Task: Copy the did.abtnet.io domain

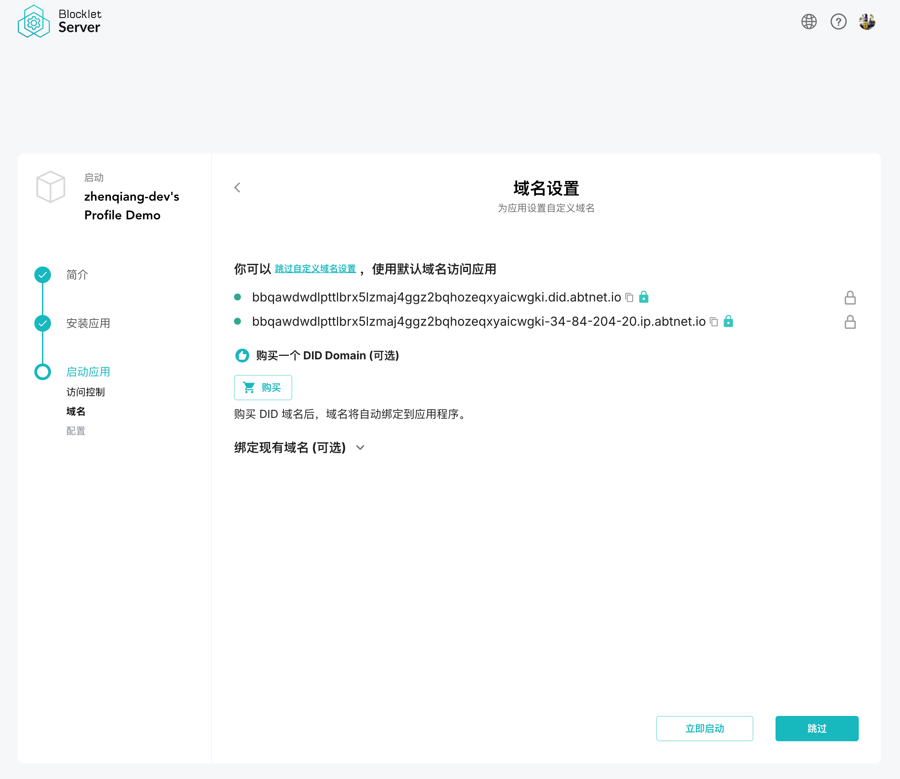Action: click(629, 297)
